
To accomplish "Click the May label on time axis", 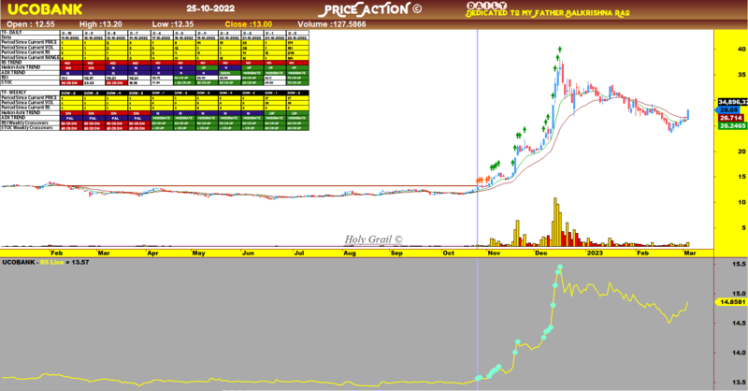I will click(198, 253).
